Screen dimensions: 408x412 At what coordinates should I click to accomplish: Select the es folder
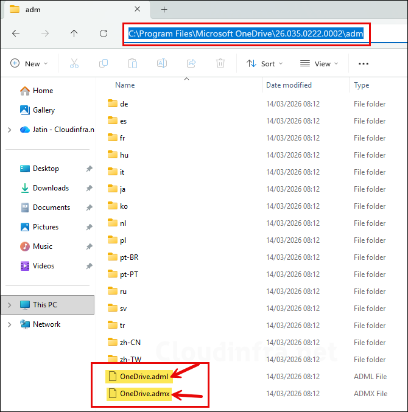[118, 121]
